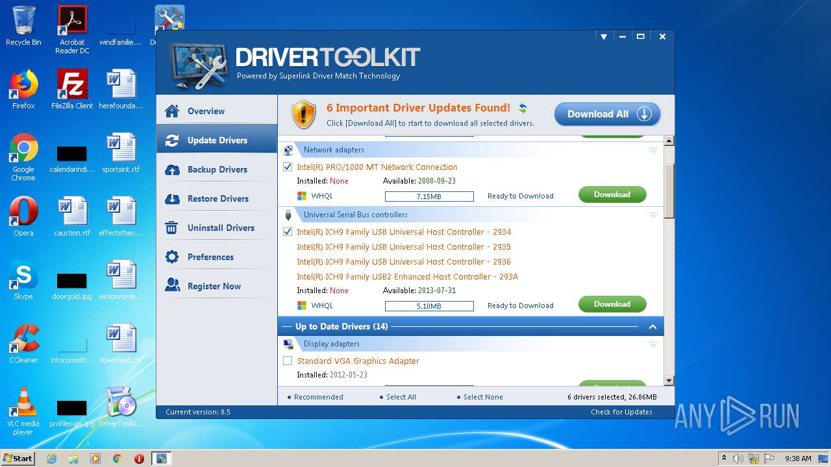831x467 pixels.
Task: Open the Overview home icon
Action: pos(172,111)
